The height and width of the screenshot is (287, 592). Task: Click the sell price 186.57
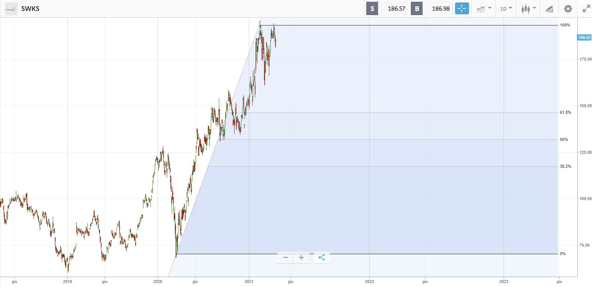coord(396,8)
